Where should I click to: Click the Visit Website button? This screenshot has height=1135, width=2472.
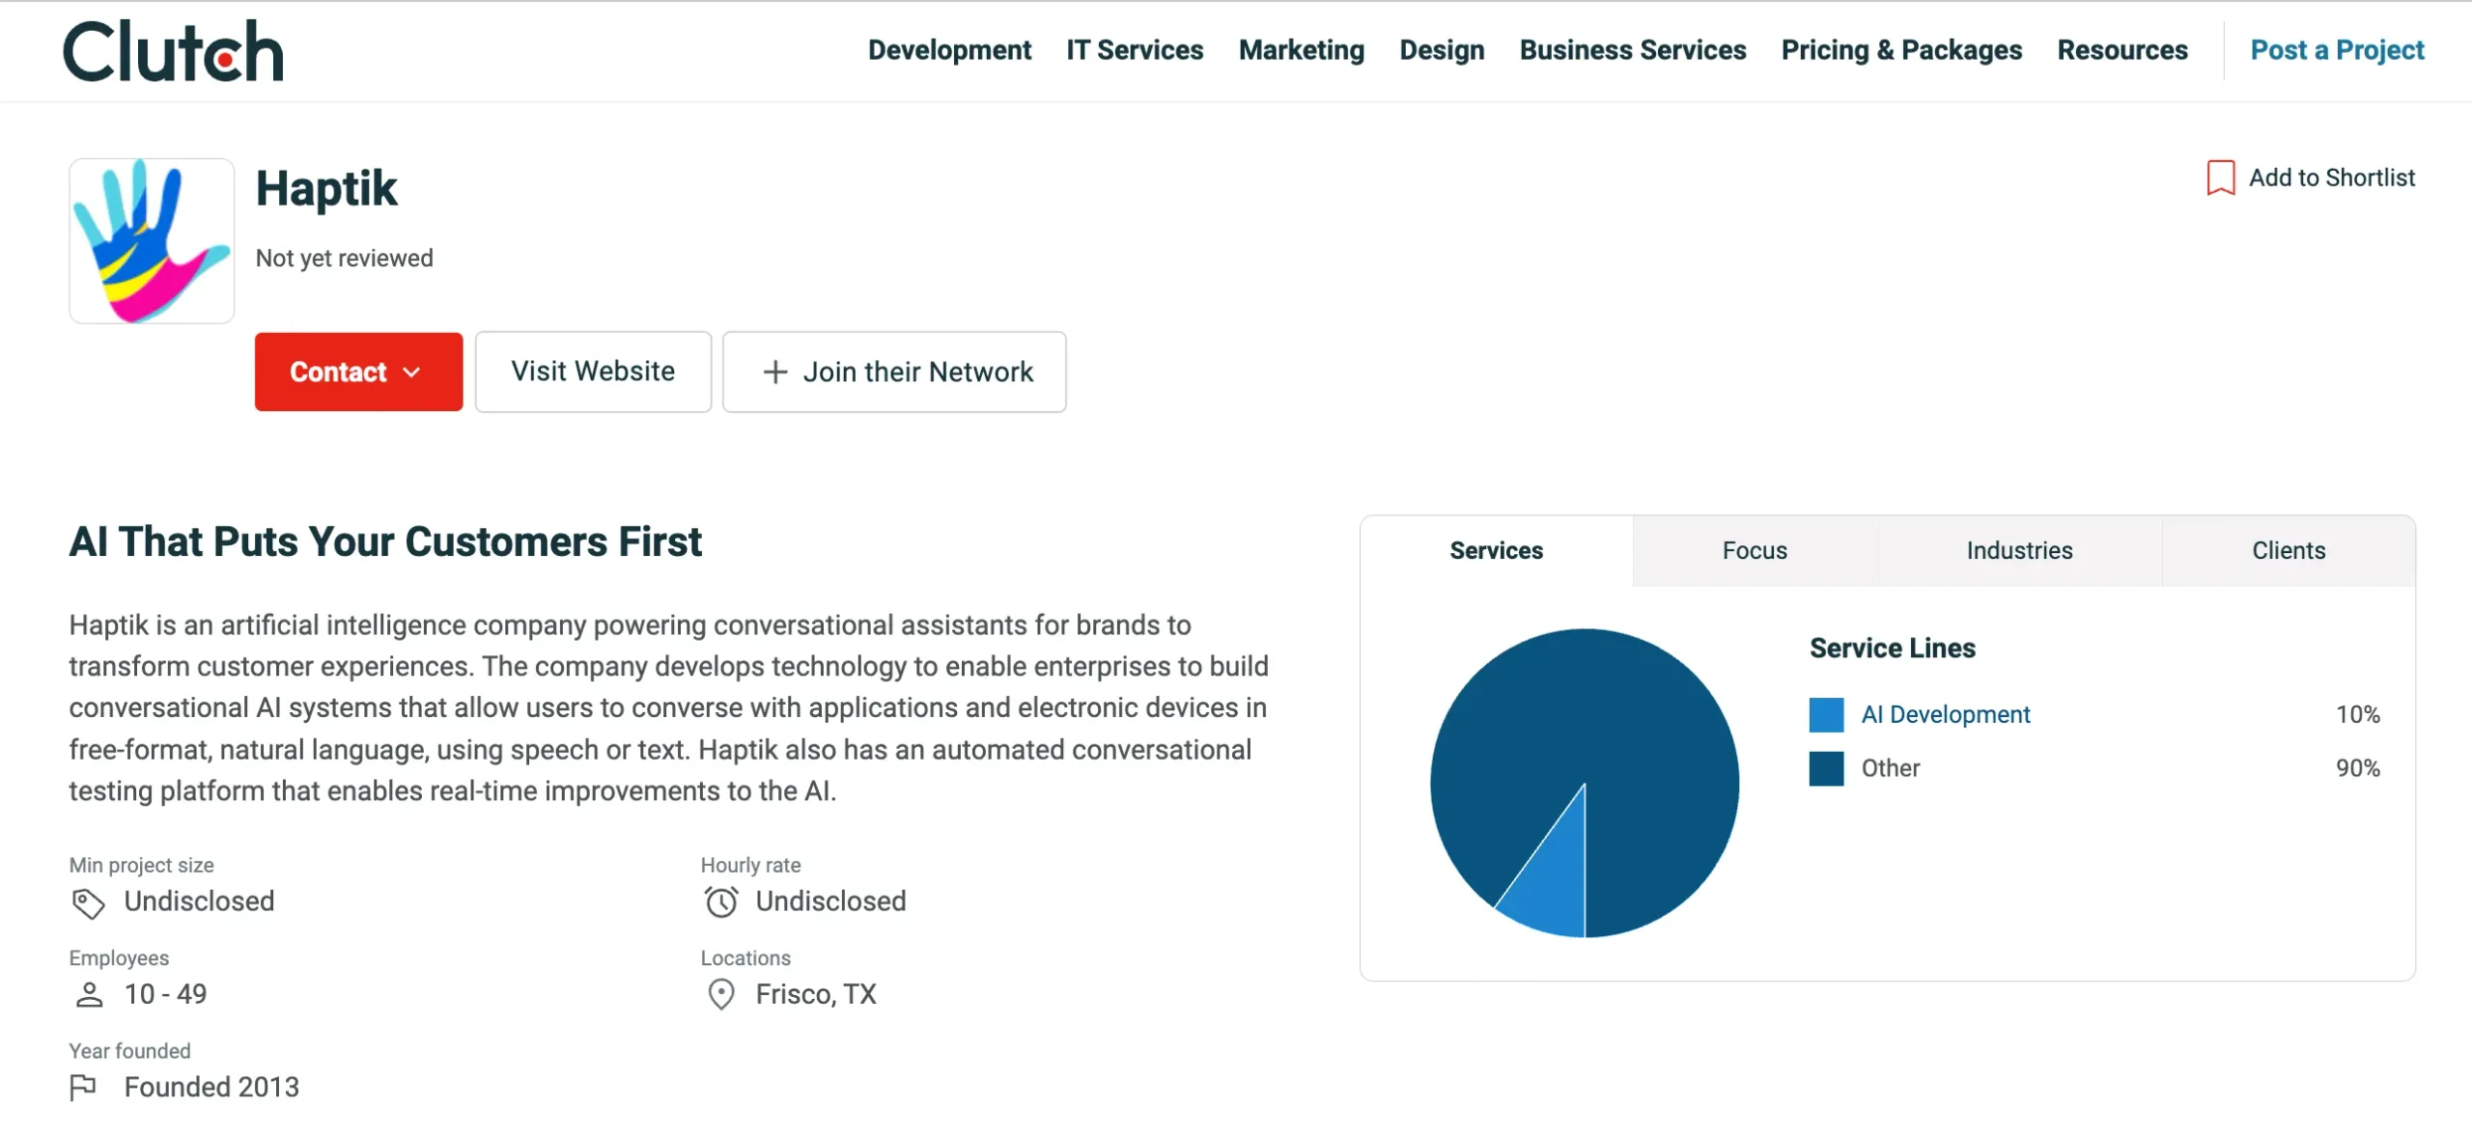(x=593, y=372)
